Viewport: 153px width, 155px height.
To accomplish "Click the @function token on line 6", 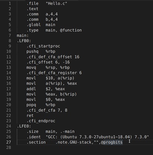I will 71,30.
